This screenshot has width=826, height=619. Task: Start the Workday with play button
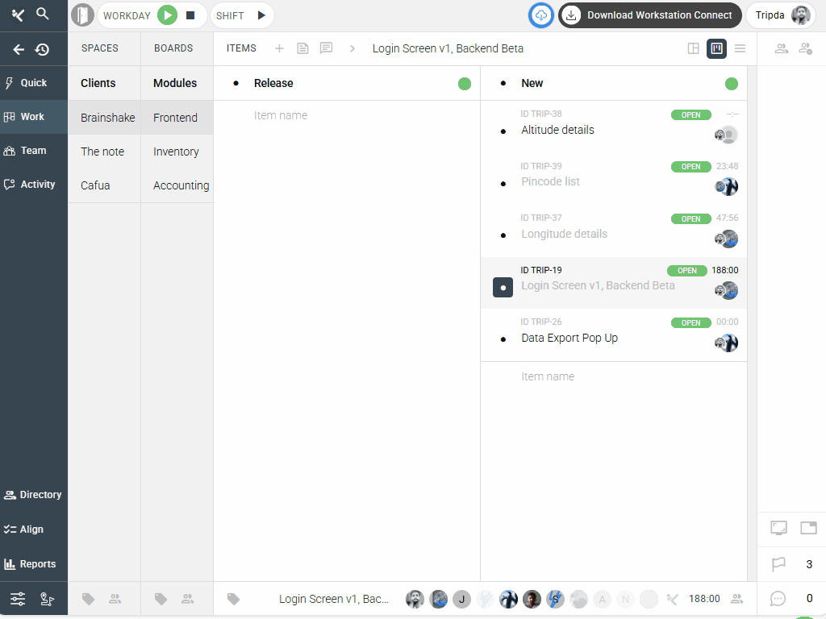tap(167, 15)
